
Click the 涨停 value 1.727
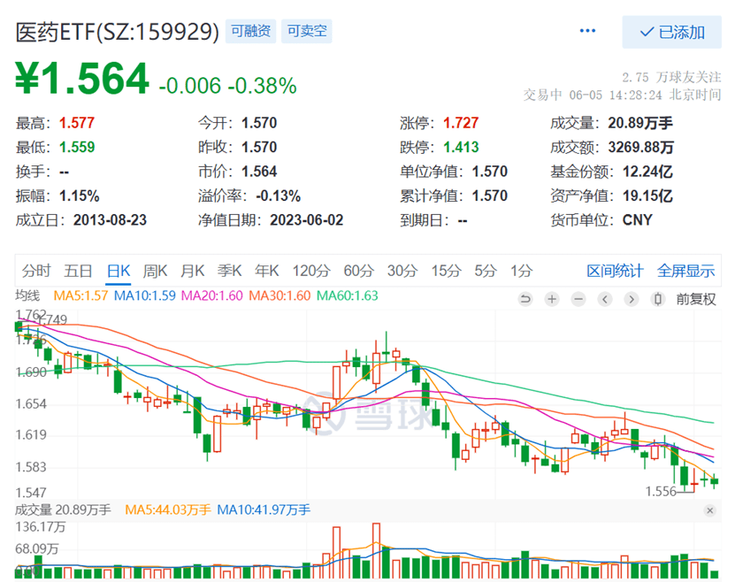pos(461,123)
